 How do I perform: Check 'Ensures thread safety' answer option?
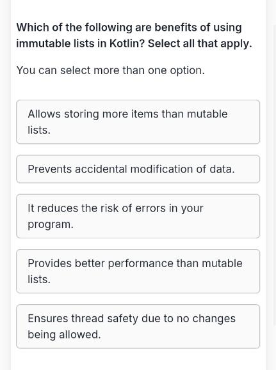point(138,327)
